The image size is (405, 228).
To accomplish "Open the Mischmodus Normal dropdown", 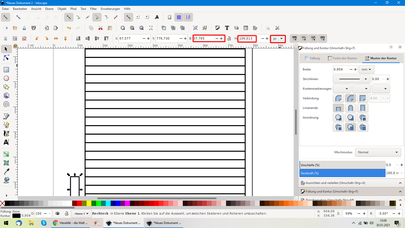I will 378,152.
